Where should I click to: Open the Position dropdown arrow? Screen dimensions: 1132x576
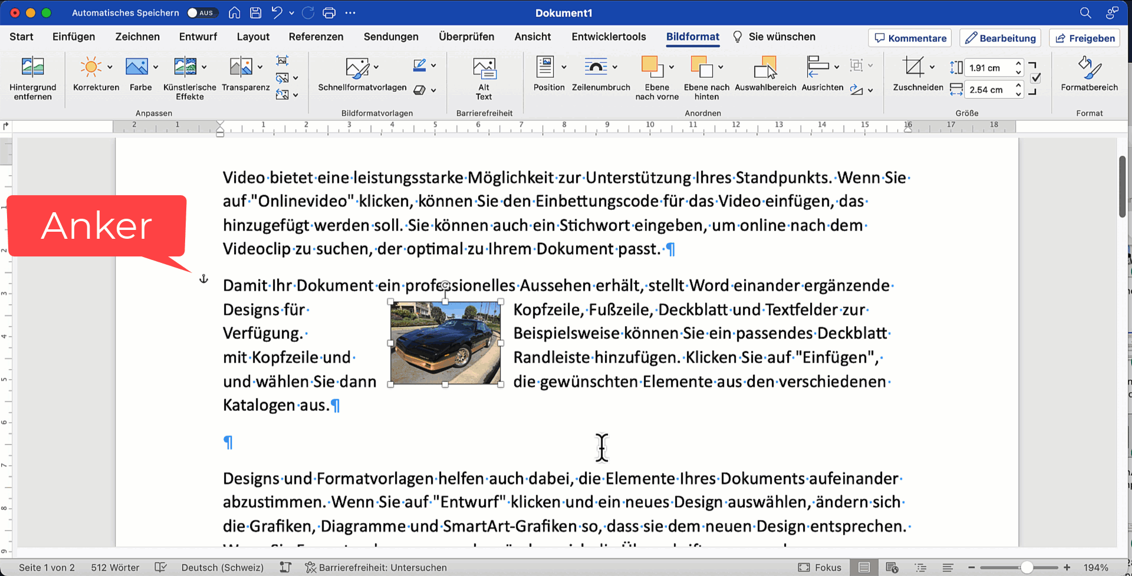(x=564, y=67)
